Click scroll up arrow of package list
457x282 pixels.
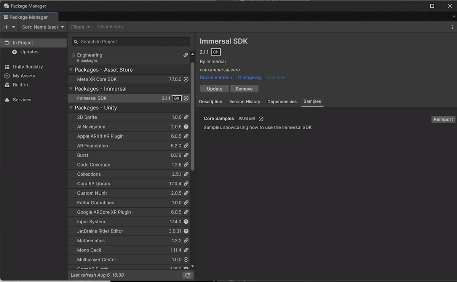point(192,54)
